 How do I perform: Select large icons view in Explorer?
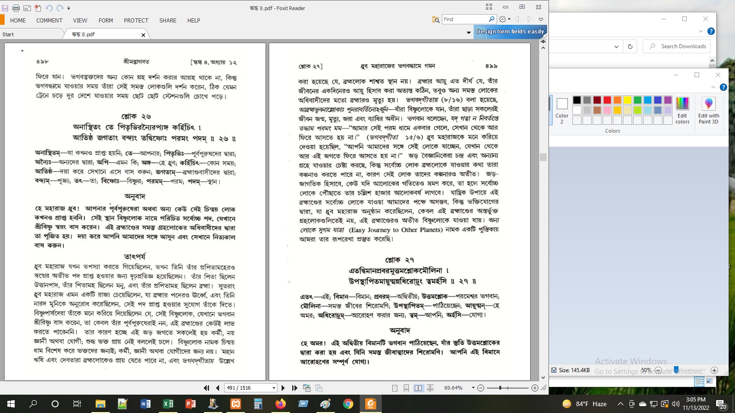point(709,381)
